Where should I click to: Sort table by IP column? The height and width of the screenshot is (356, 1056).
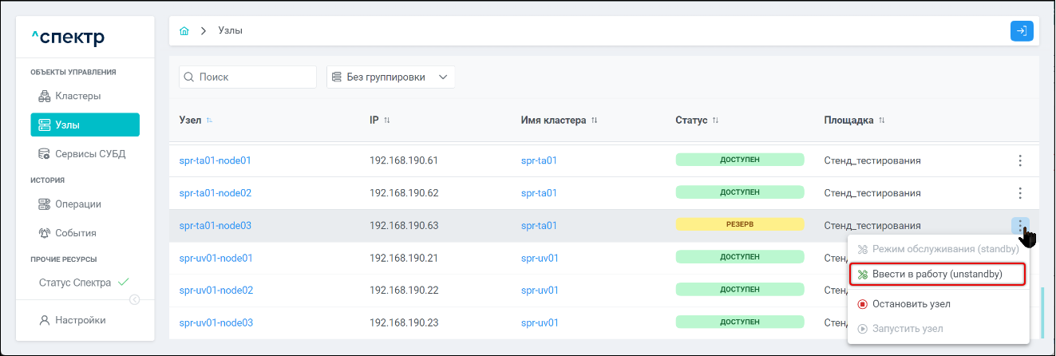point(387,121)
